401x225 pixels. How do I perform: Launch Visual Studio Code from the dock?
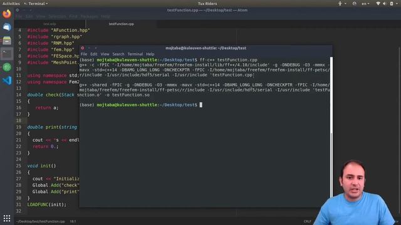(x=7, y=81)
